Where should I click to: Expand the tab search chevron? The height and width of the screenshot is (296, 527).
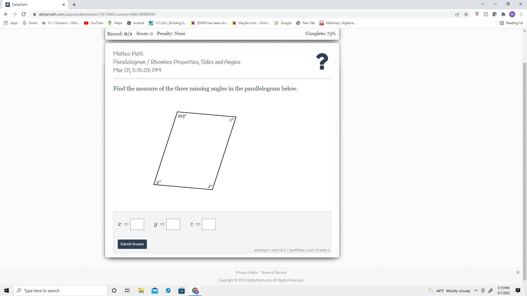click(483, 4)
